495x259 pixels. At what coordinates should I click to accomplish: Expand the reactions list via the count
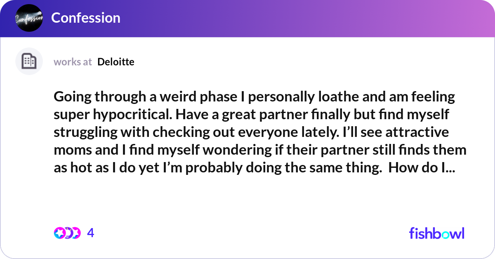90,233
